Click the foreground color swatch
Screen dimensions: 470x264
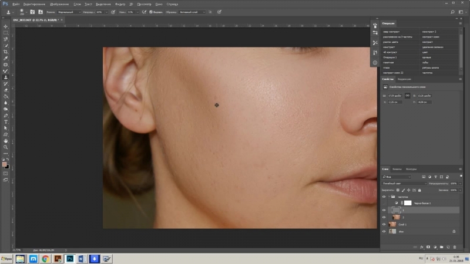pos(5,165)
